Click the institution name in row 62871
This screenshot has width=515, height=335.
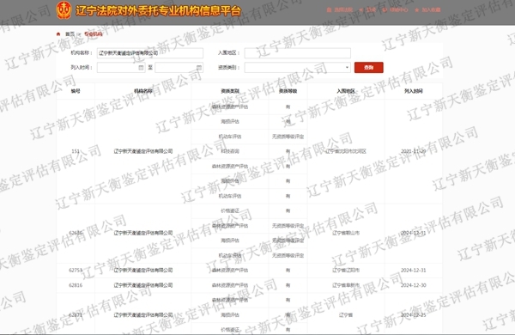coord(143,315)
